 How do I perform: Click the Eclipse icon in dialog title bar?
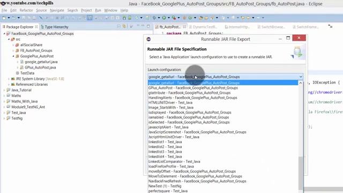coord(148,39)
